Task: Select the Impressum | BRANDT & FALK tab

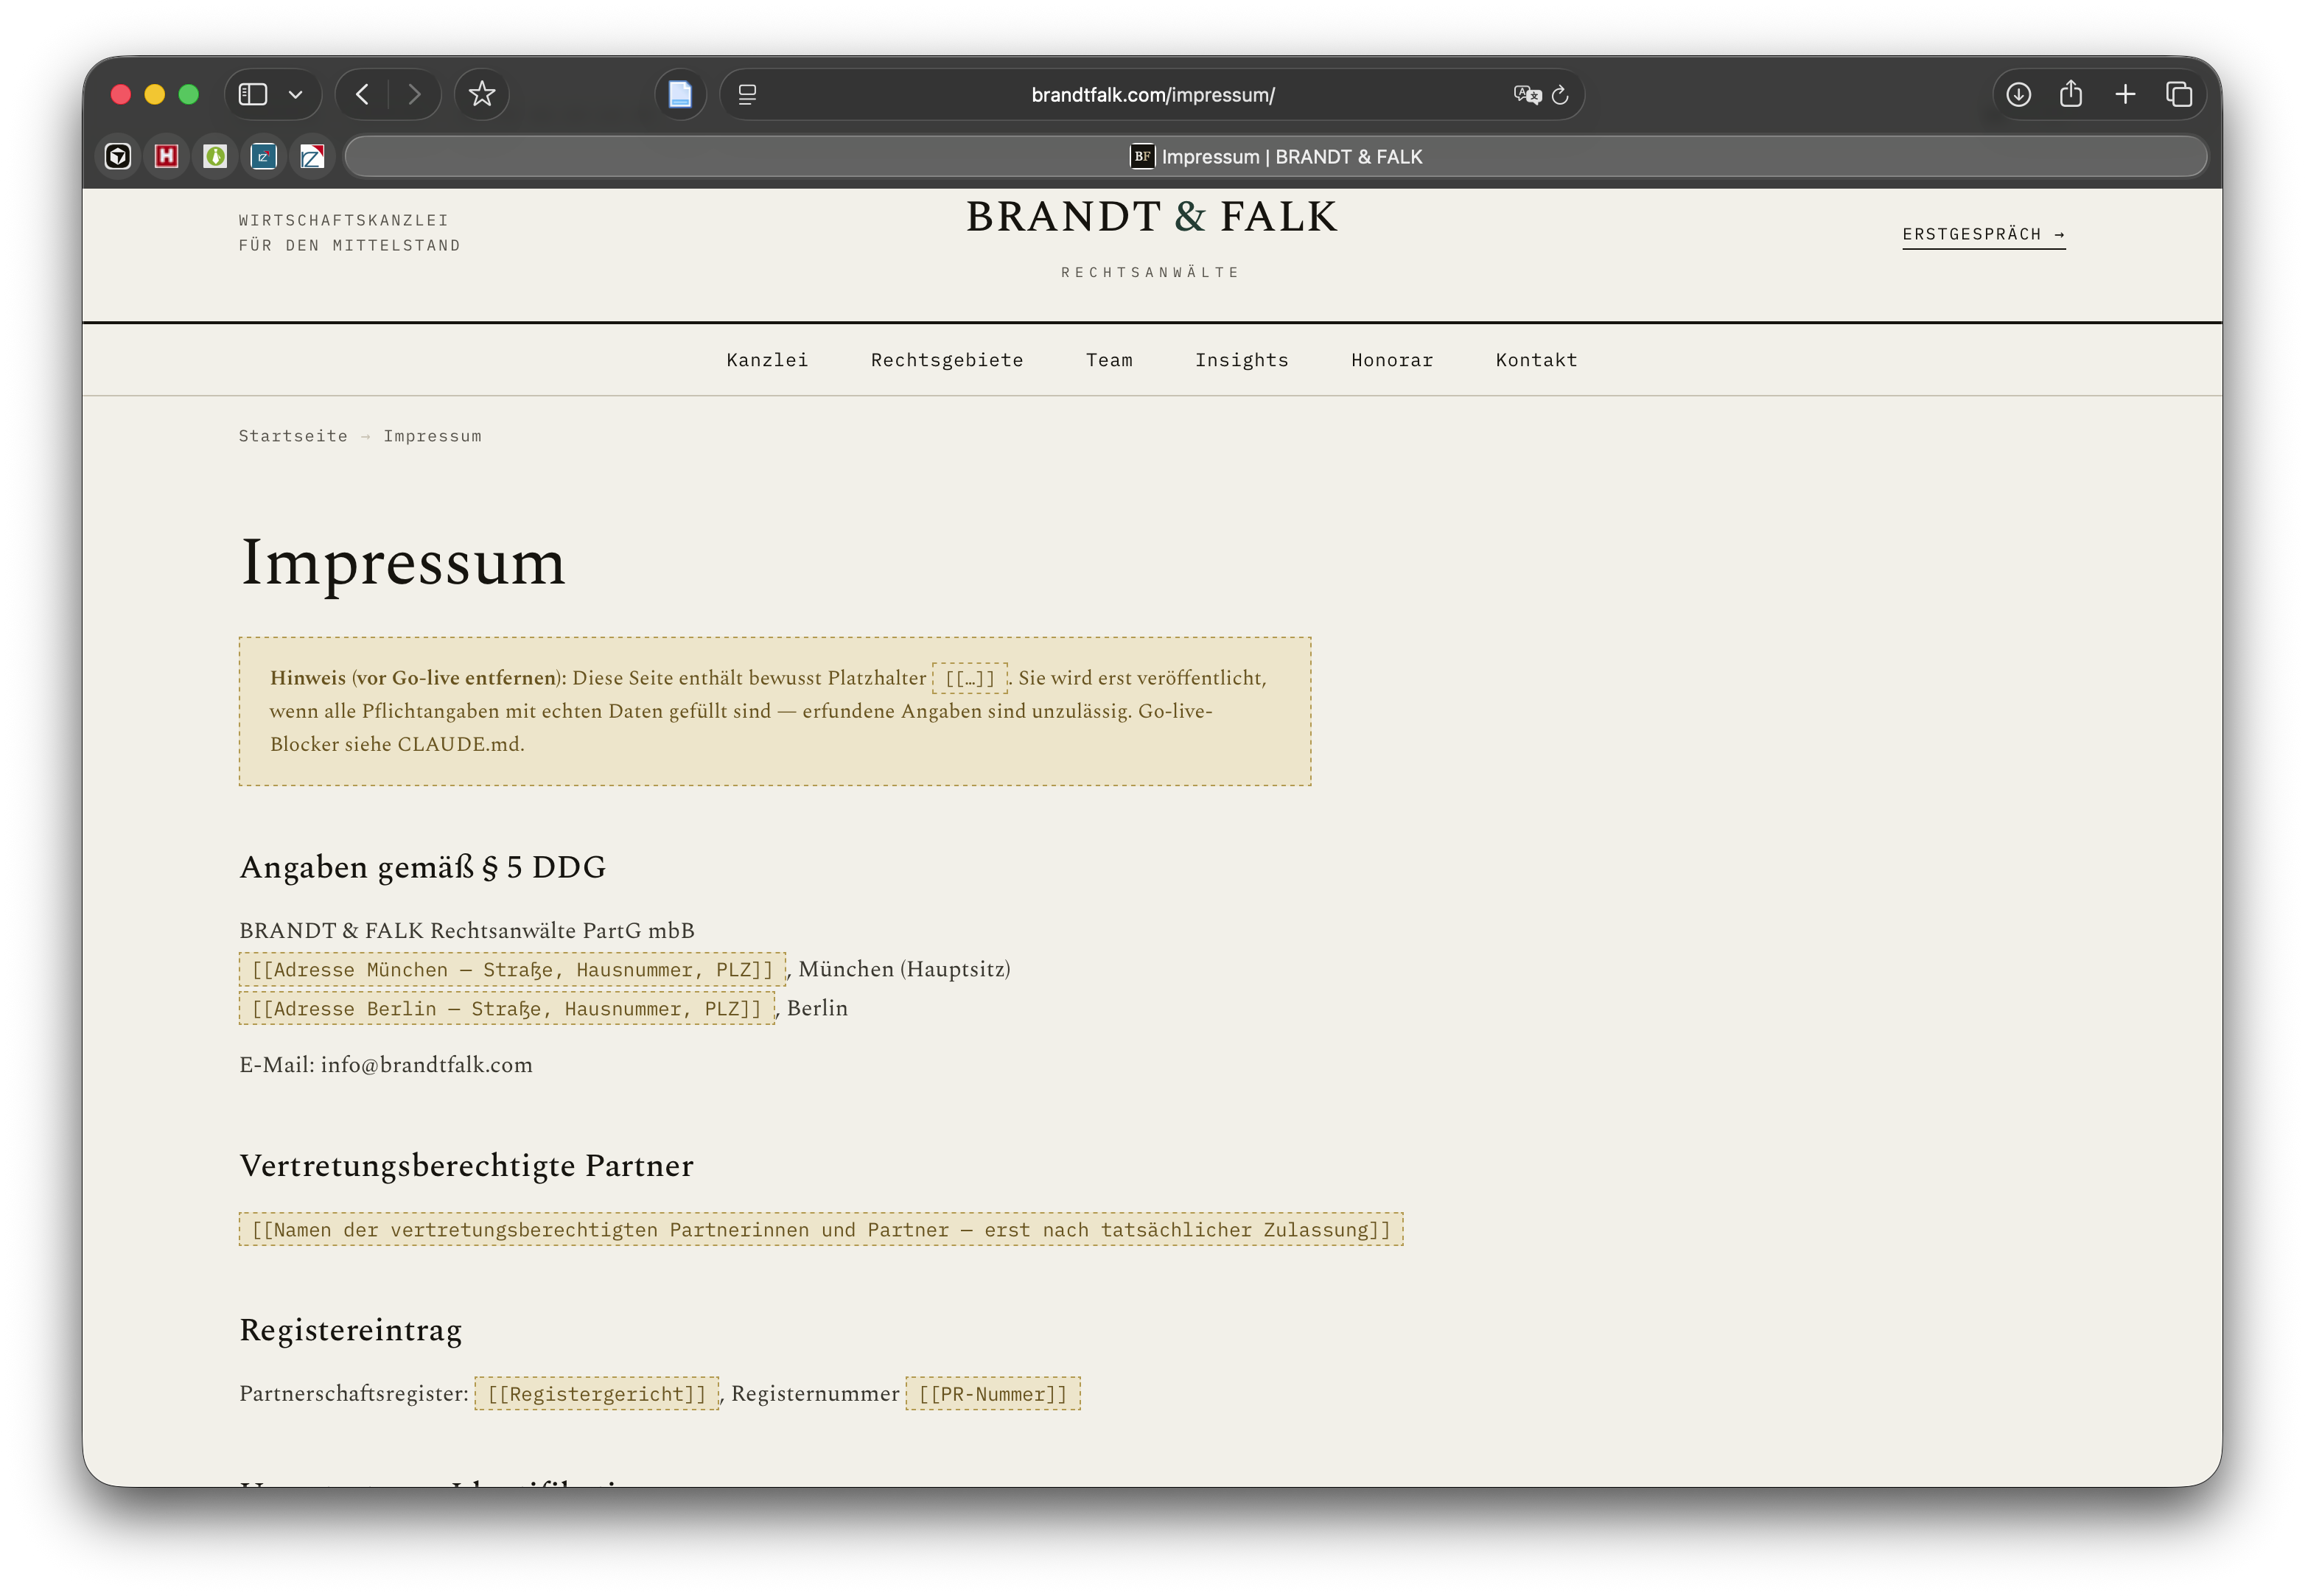Action: (x=1275, y=156)
